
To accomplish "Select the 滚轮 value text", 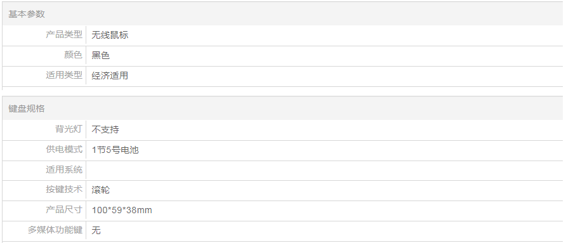I will pyautogui.click(x=101, y=190).
